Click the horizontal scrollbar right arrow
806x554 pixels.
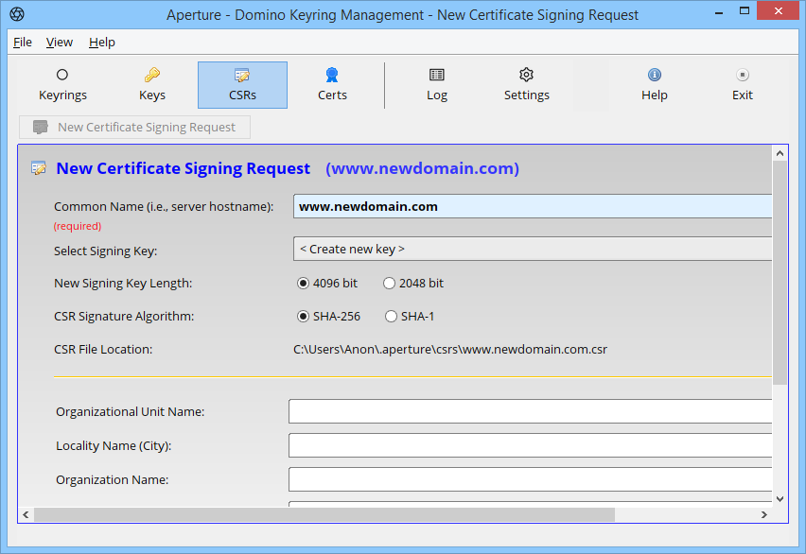pos(764,514)
